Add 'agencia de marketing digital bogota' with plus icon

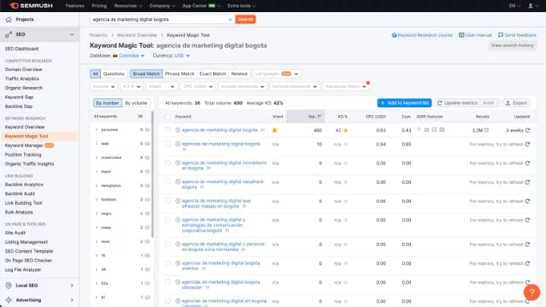point(177,130)
